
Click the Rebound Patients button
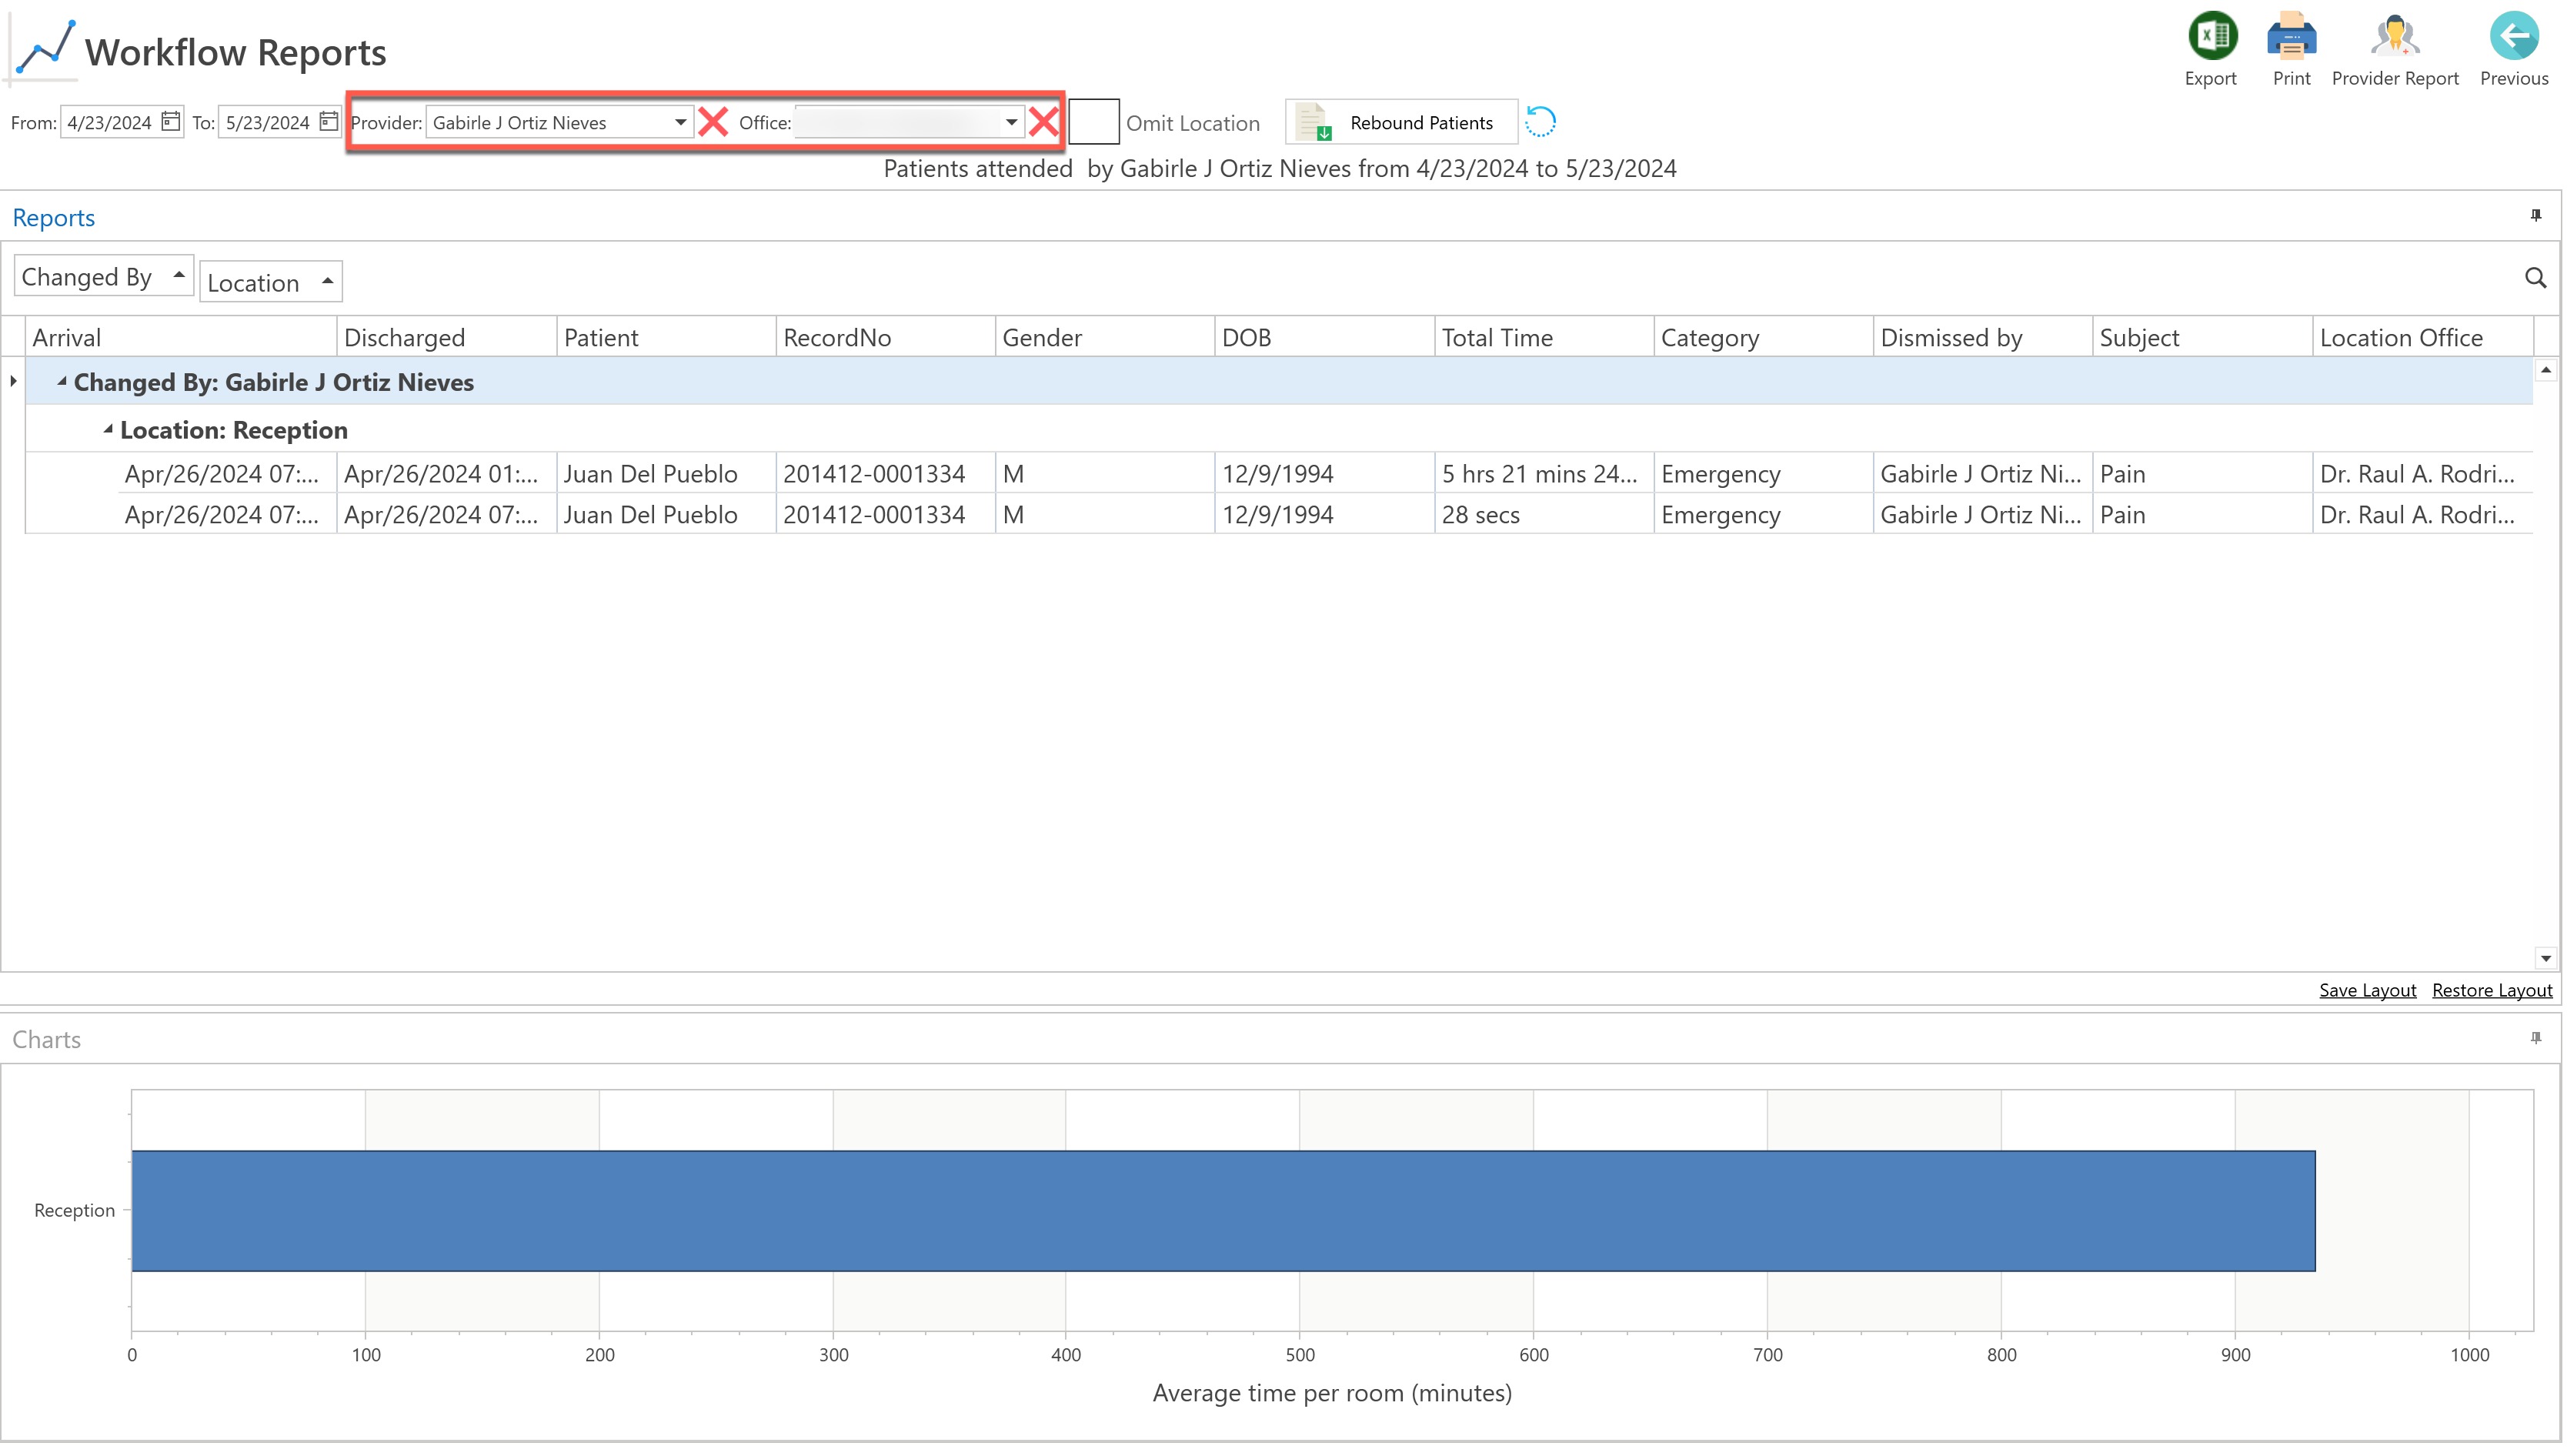tap(1401, 122)
